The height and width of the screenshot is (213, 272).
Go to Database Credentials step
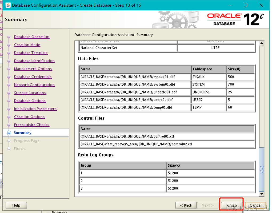point(33,77)
